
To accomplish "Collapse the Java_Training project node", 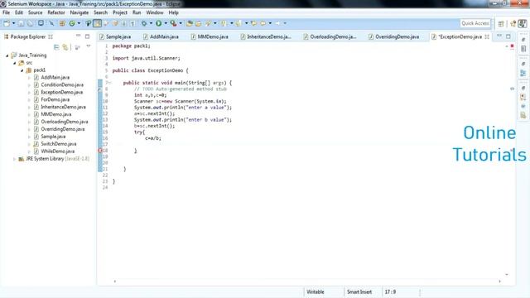I will coord(7,55).
